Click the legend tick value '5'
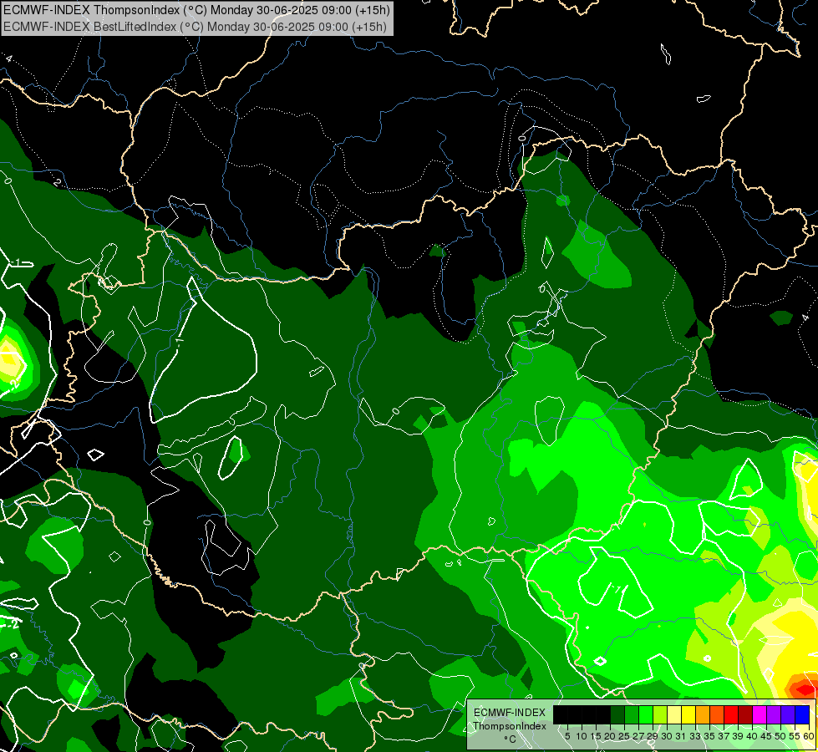The image size is (818, 752). pyautogui.click(x=567, y=736)
